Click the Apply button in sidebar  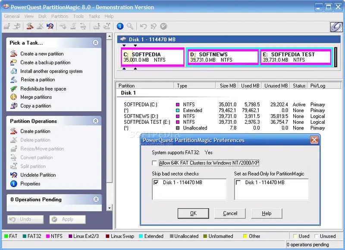67,219
